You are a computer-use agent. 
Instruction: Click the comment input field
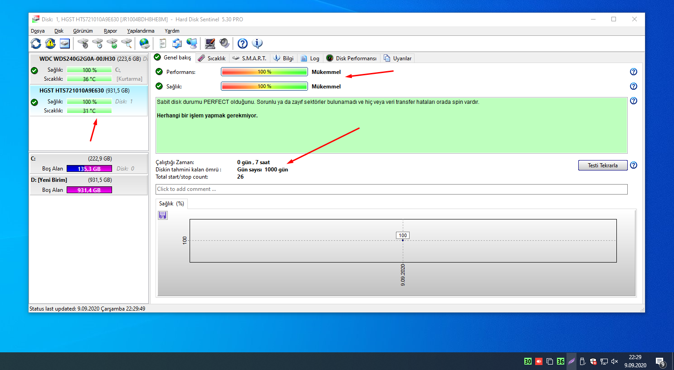[391, 189]
